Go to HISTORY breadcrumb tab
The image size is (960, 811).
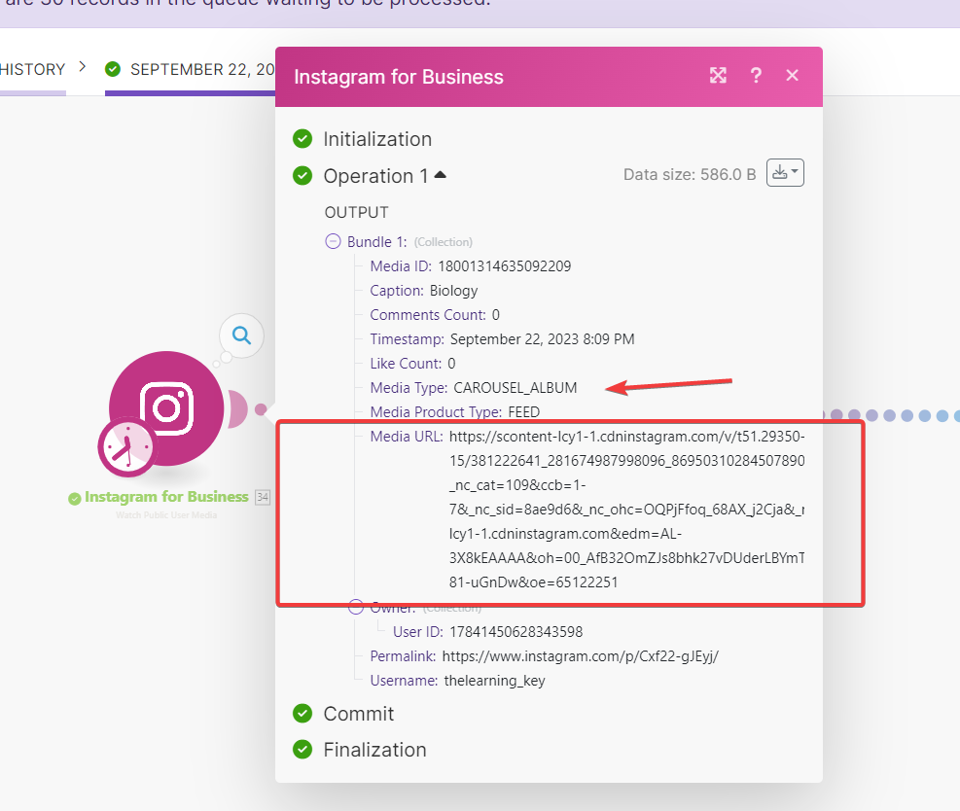pos(32,70)
